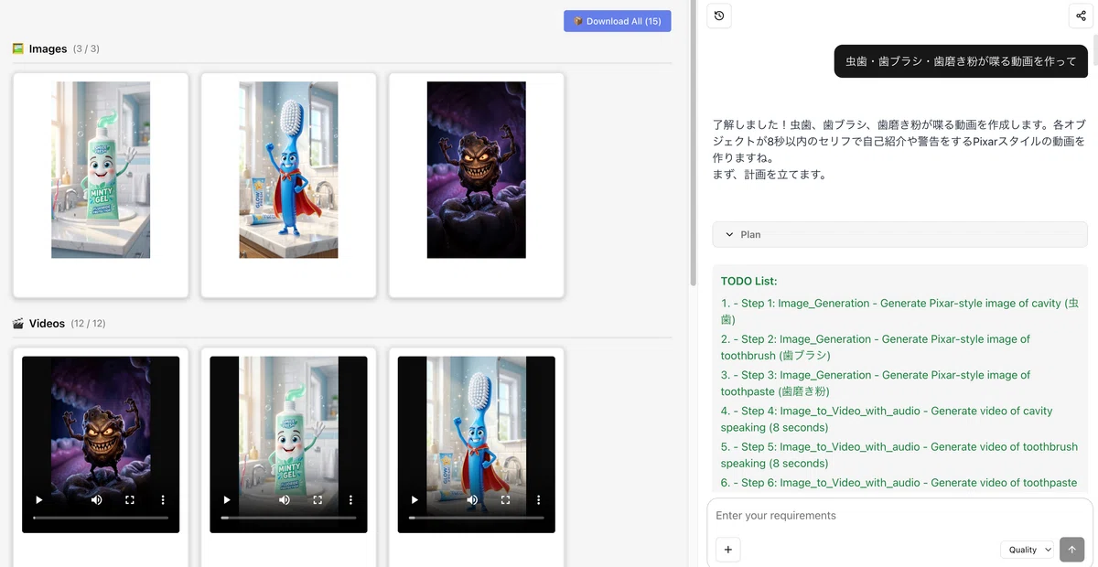Focus the 'Enter your requirements' input
This screenshot has height=567, width=1098.
point(899,516)
